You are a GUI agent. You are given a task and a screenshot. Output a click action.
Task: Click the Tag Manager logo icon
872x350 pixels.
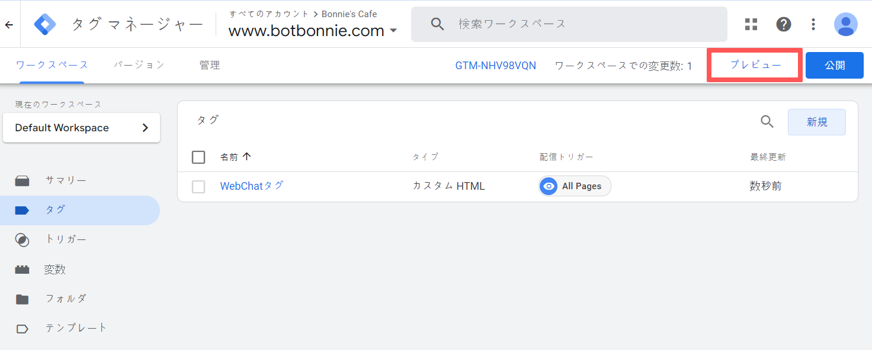44,24
